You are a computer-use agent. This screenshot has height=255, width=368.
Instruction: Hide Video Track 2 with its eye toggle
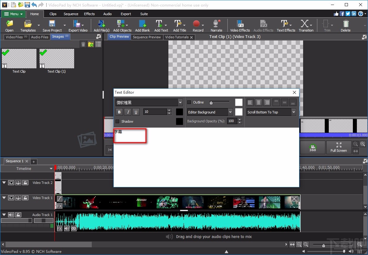tap(11, 182)
